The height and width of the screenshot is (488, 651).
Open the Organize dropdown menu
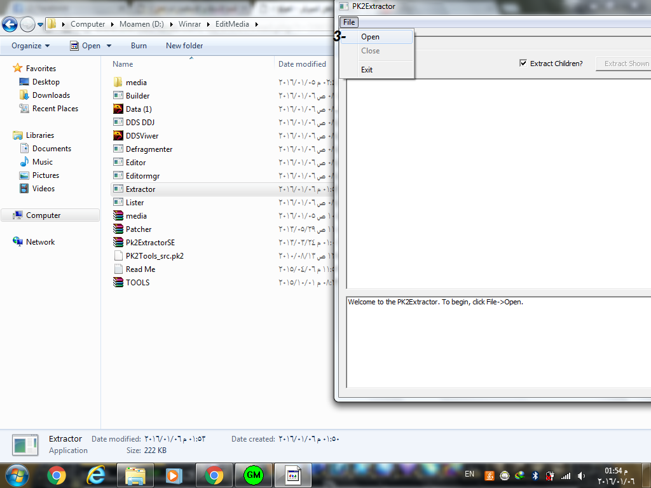coord(31,46)
